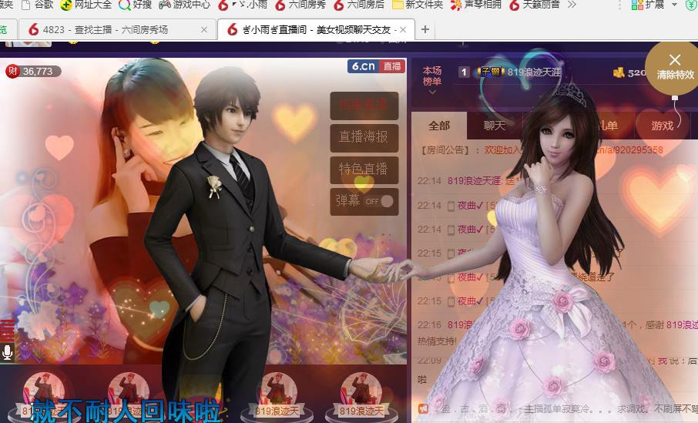This screenshot has width=698, height=423.
Task: Click the 清除特效 clear effects button
Action: tap(675, 67)
